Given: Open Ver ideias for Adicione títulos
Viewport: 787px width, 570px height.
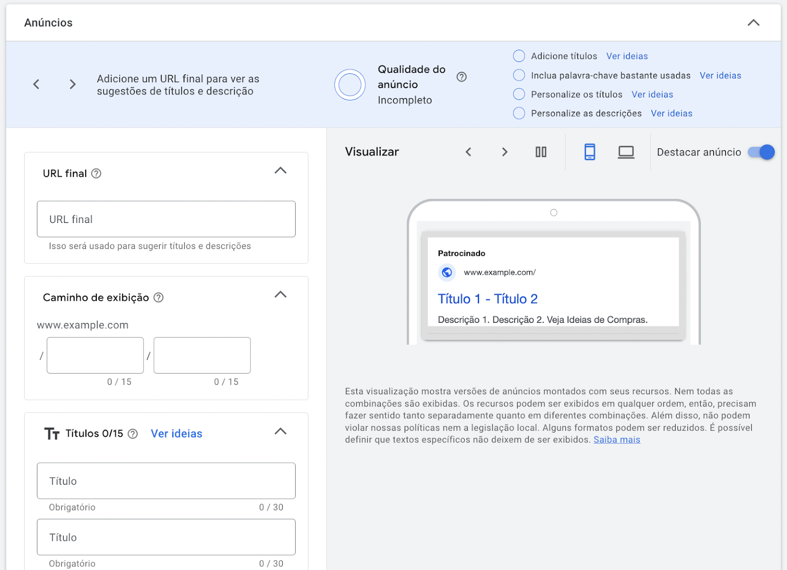Looking at the screenshot, I should pyautogui.click(x=627, y=56).
